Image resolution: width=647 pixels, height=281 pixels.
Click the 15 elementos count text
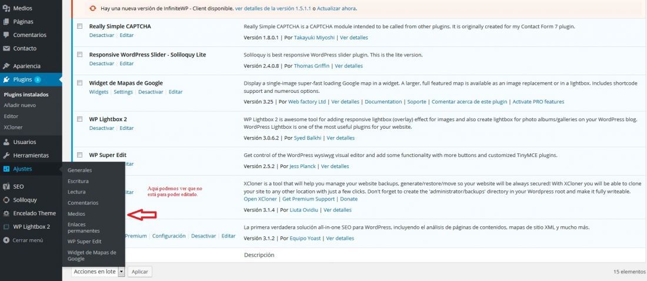click(x=630, y=272)
